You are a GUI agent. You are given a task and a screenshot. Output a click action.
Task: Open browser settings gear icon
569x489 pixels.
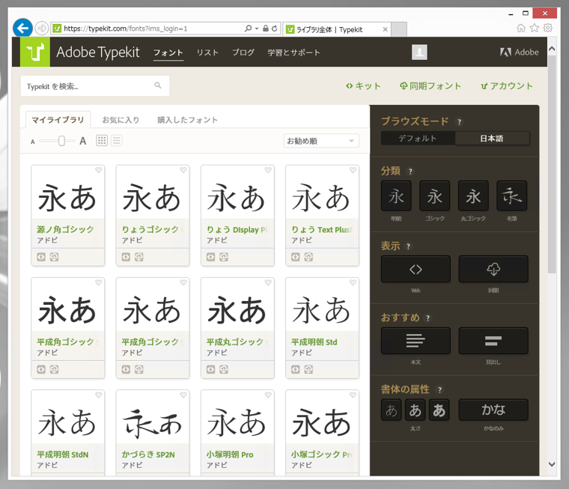tap(548, 28)
